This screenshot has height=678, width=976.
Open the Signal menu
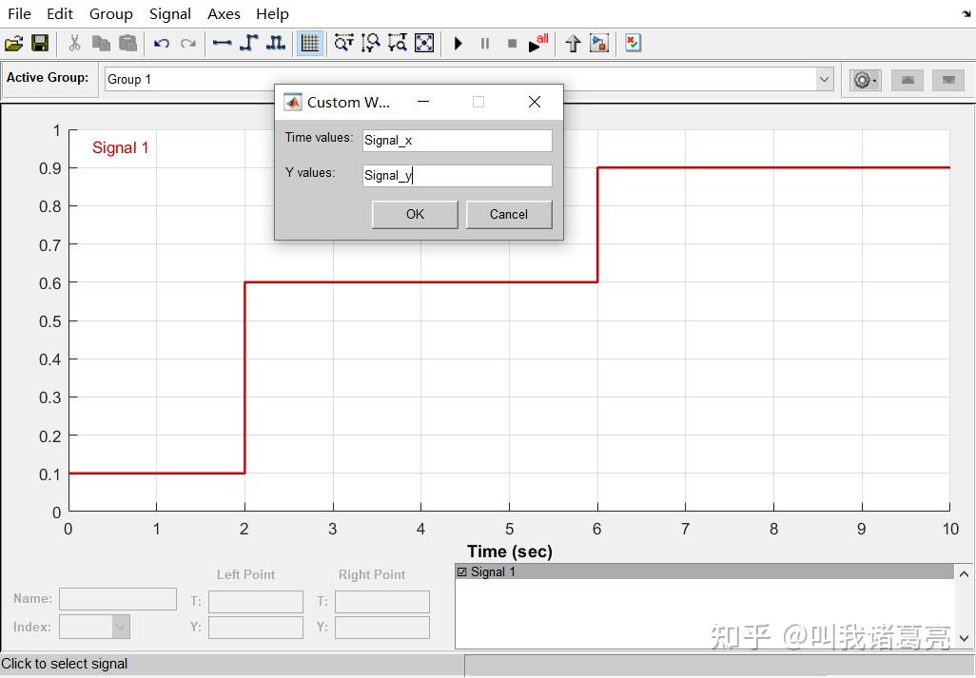(x=170, y=13)
